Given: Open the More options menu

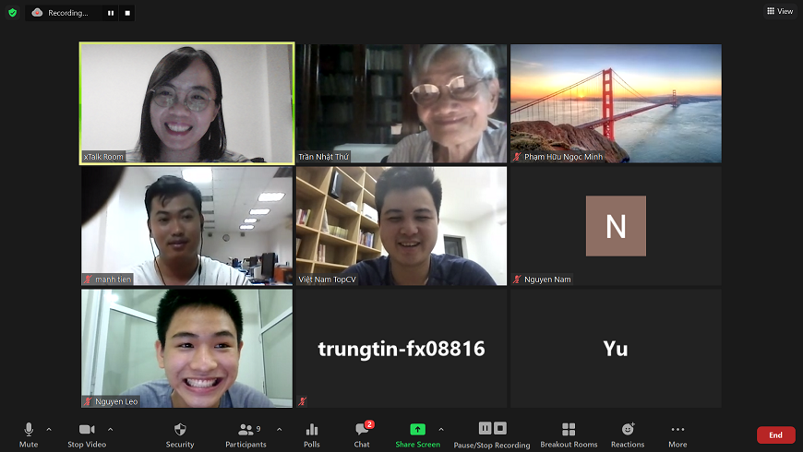Looking at the screenshot, I should 677,430.
